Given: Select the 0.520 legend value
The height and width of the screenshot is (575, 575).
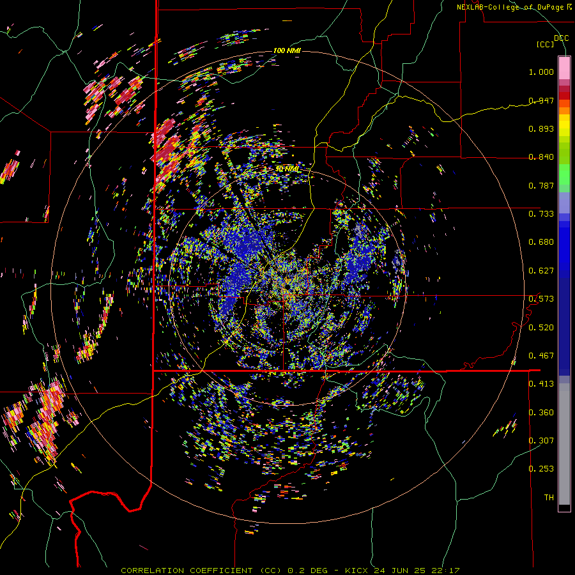Looking at the screenshot, I should 541,328.
